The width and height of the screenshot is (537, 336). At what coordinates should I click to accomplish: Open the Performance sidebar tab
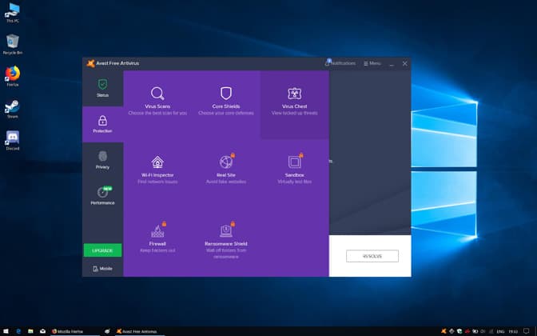point(102,196)
